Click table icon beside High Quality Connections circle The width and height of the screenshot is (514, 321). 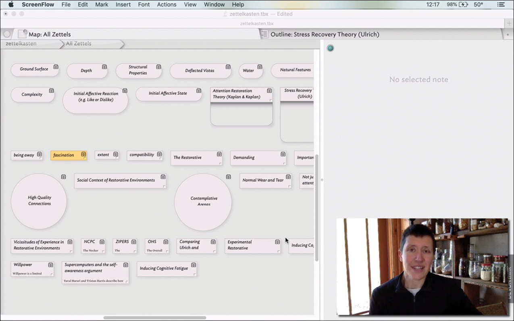(x=63, y=177)
